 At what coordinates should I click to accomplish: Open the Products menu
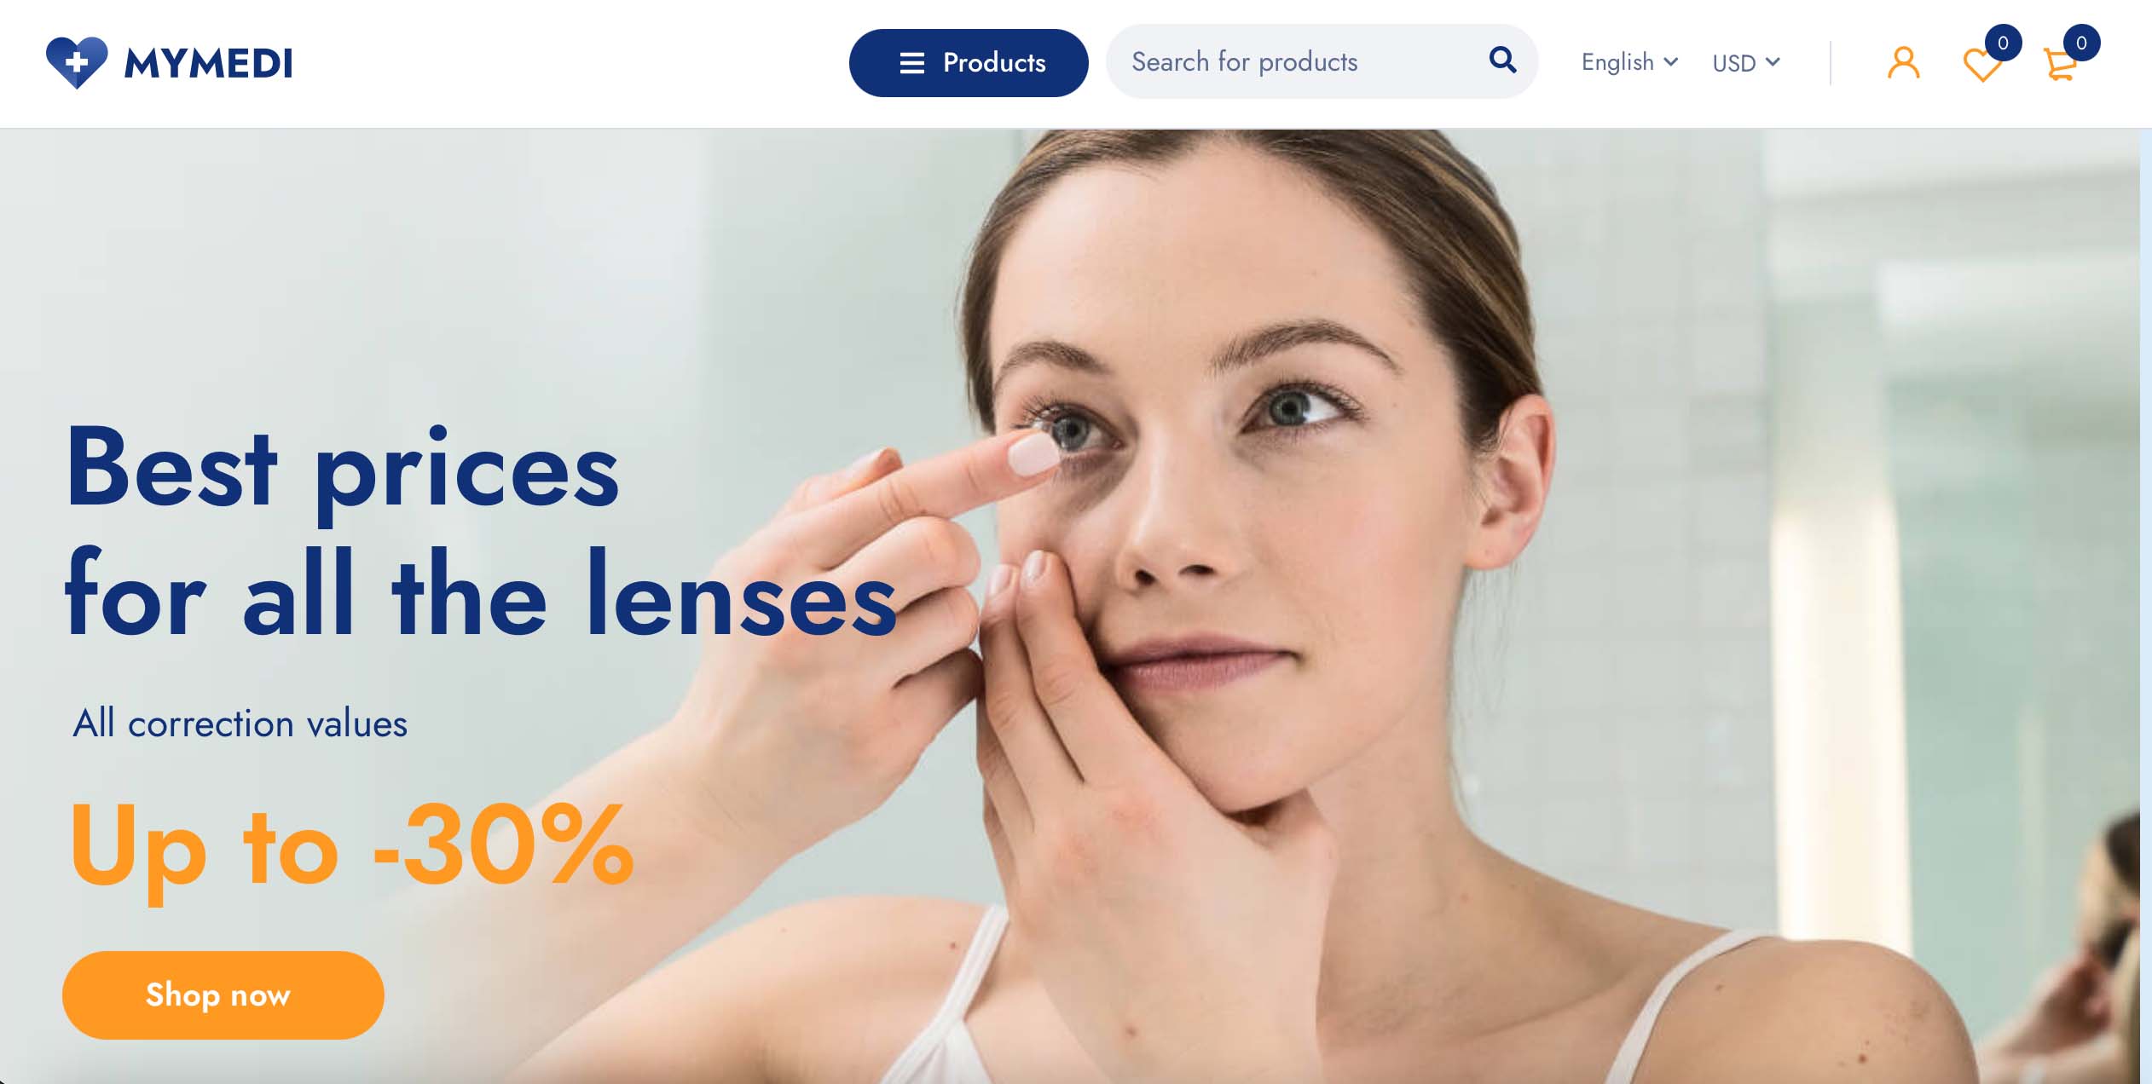[969, 63]
